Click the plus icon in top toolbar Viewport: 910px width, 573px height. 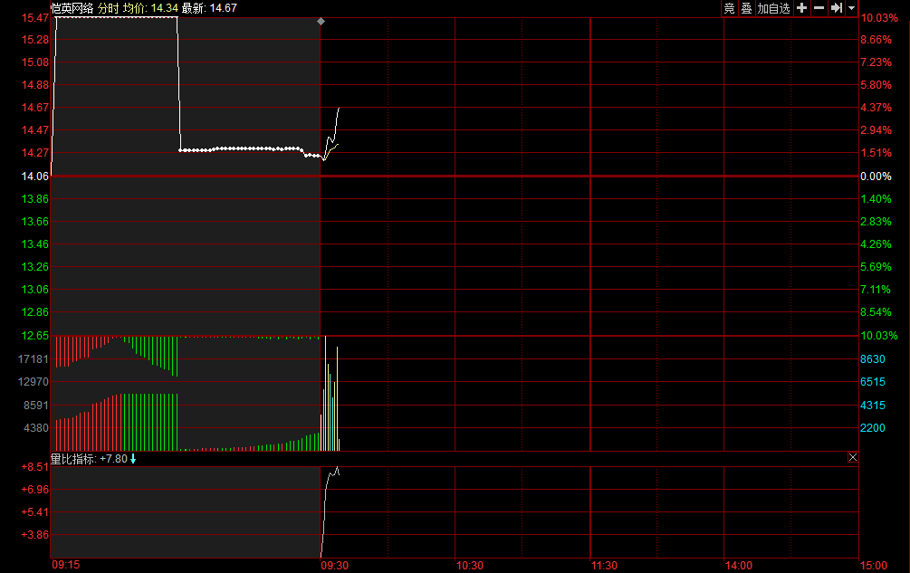coord(801,8)
